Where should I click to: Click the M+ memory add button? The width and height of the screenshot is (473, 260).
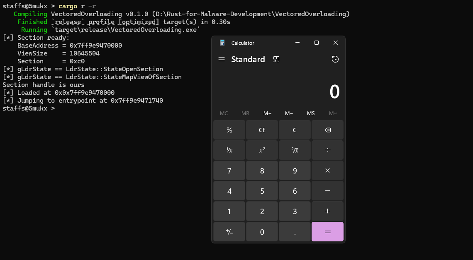pos(267,113)
